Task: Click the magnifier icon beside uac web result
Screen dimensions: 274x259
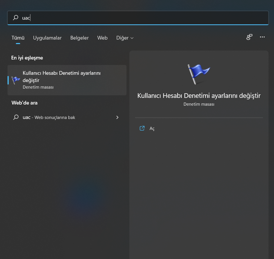Action: (x=16, y=117)
